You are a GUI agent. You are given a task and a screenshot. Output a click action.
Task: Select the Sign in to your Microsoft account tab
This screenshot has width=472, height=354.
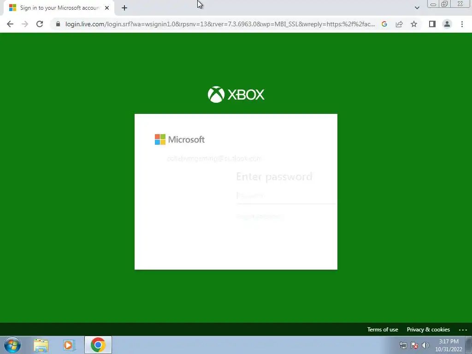click(x=59, y=8)
